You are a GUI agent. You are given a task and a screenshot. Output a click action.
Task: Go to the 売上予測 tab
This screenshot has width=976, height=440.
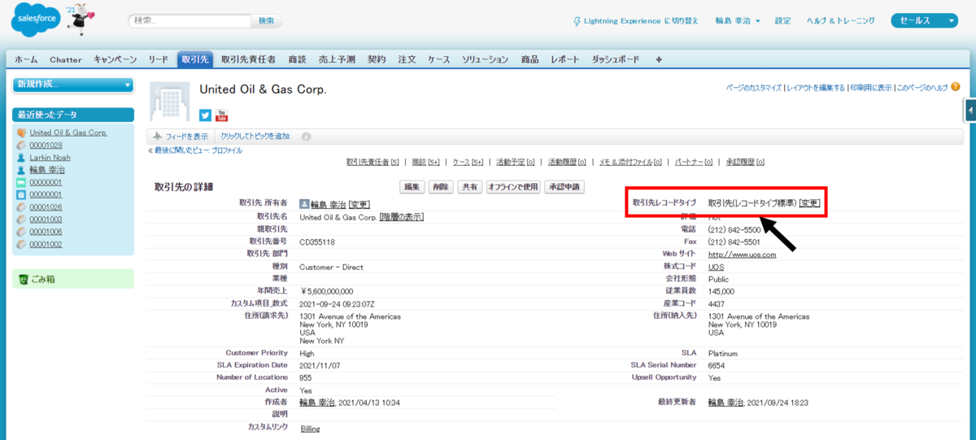click(x=337, y=59)
